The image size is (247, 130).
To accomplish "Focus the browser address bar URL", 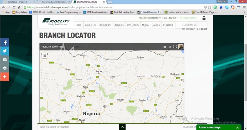I will (x=69, y=7).
